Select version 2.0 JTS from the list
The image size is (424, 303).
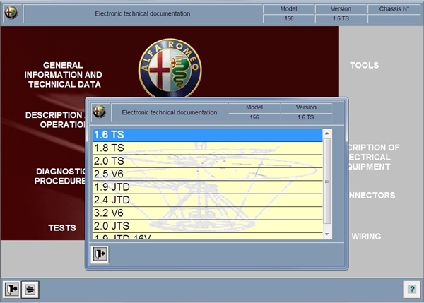coord(207,226)
